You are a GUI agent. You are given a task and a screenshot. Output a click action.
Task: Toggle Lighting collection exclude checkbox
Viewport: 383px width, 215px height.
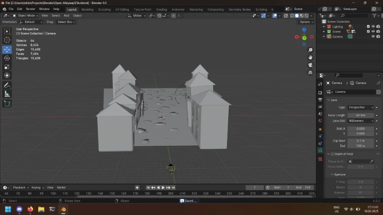[368, 26]
